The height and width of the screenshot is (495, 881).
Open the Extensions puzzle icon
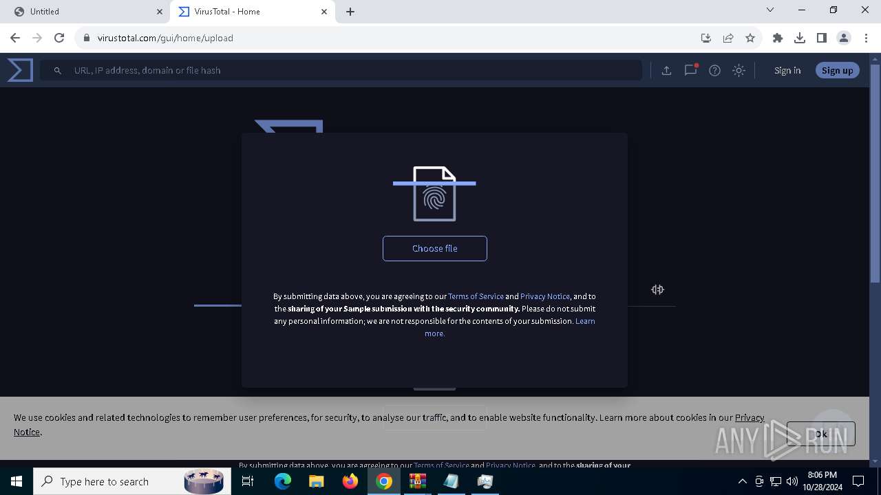click(x=778, y=38)
